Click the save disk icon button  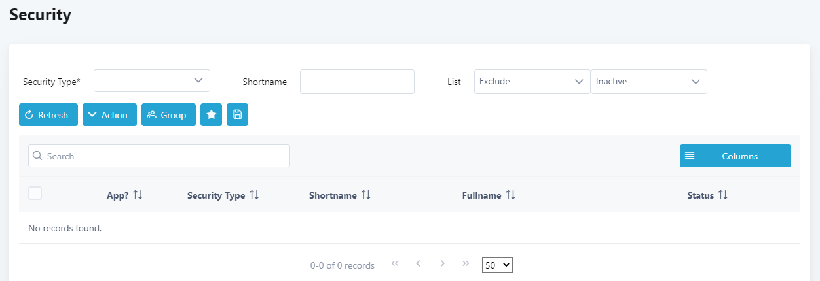pos(237,115)
